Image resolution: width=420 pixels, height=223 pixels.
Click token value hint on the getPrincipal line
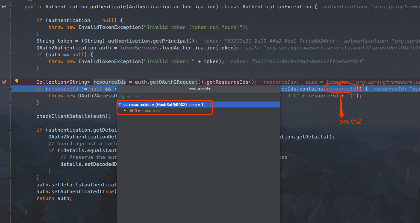[271, 41]
